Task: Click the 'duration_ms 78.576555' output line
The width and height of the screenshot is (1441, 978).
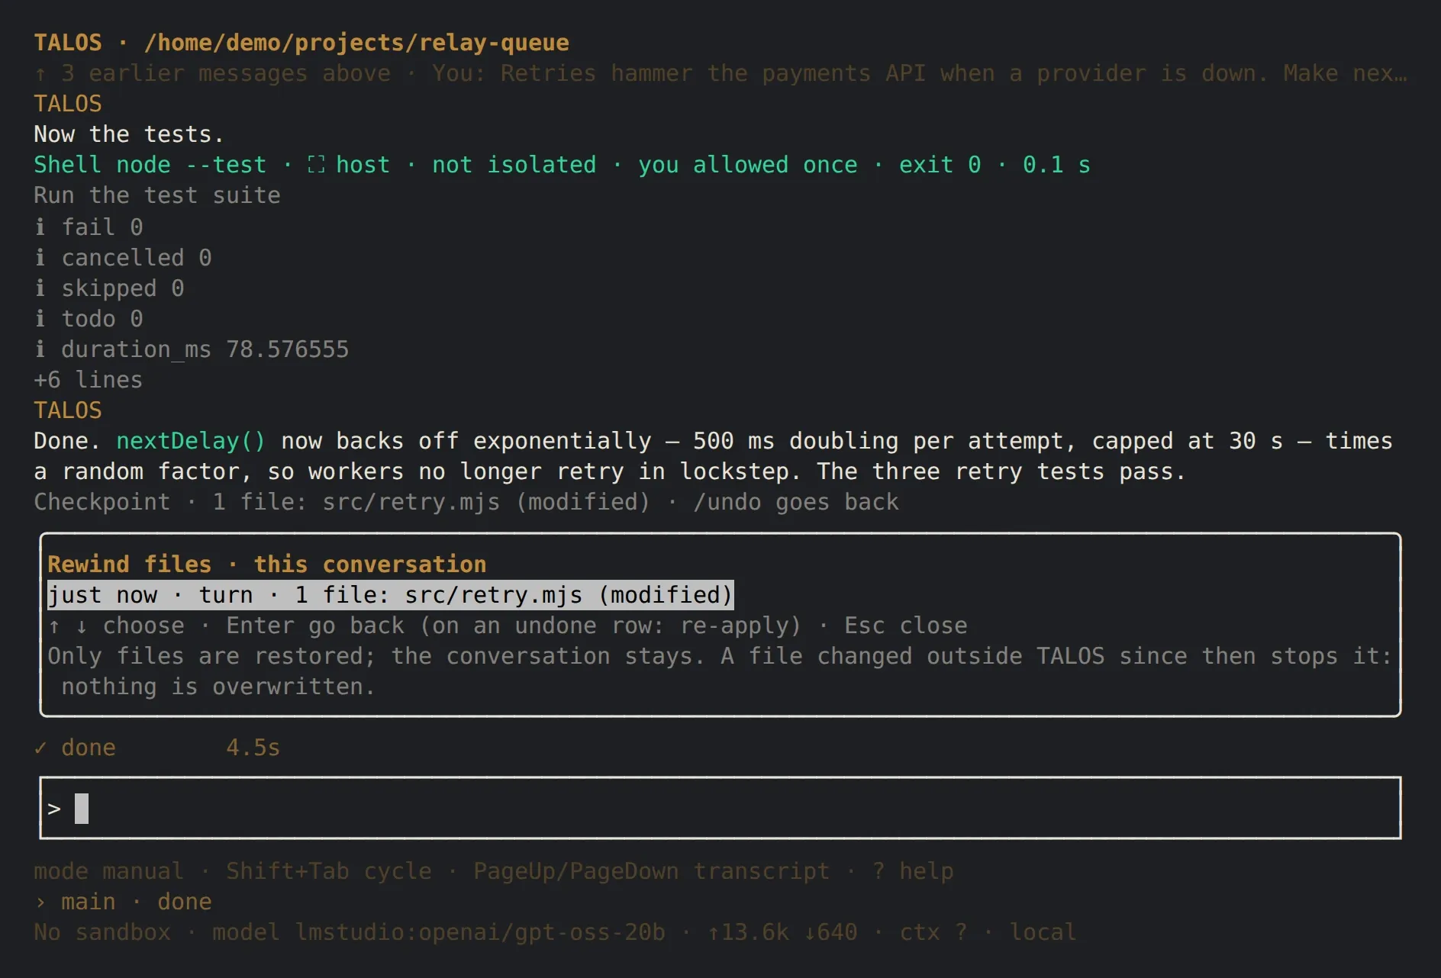Action: pyautogui.click(x=192, y=349)
